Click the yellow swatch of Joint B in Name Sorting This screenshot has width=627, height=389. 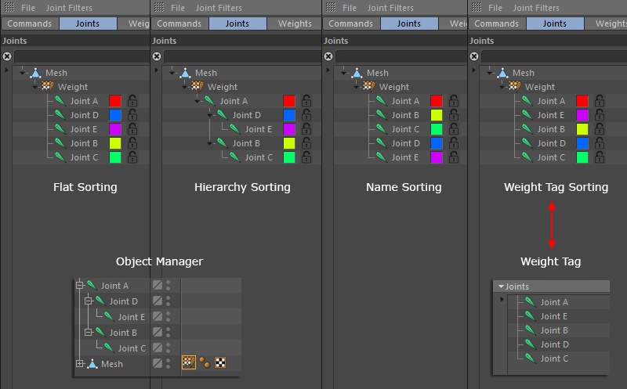tap(437, 115)
